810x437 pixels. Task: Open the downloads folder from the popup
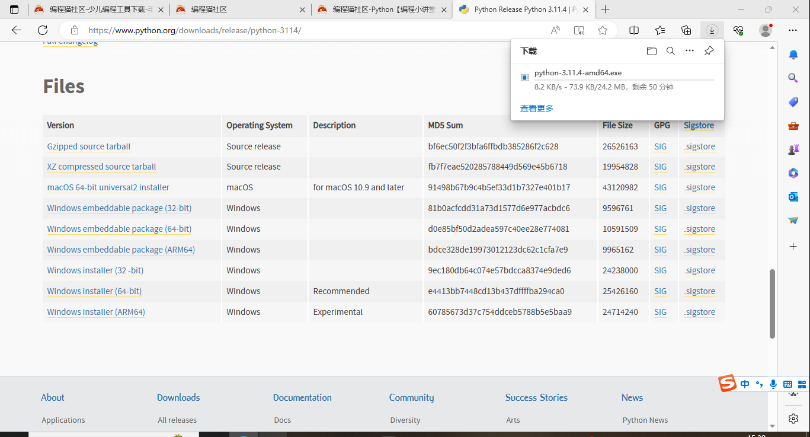click(652, 51)
